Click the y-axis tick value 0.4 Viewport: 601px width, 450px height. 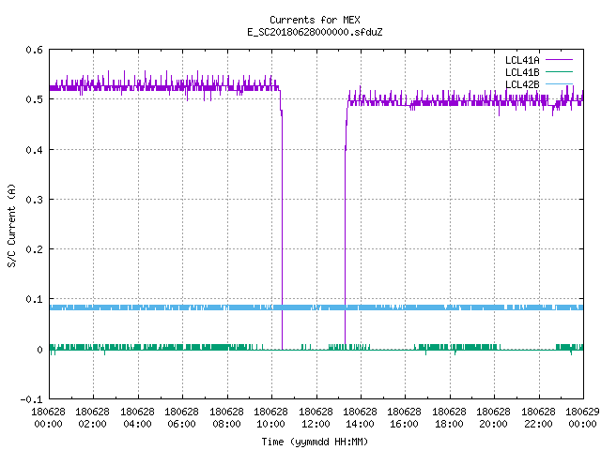pos(34,150)
